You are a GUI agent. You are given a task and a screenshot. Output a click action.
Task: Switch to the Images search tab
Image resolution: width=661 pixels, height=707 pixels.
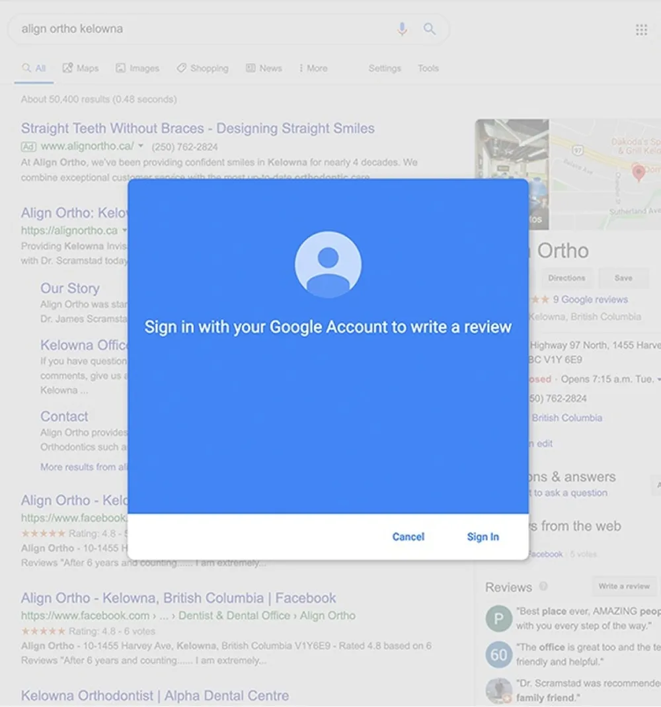tap(137, 68)
